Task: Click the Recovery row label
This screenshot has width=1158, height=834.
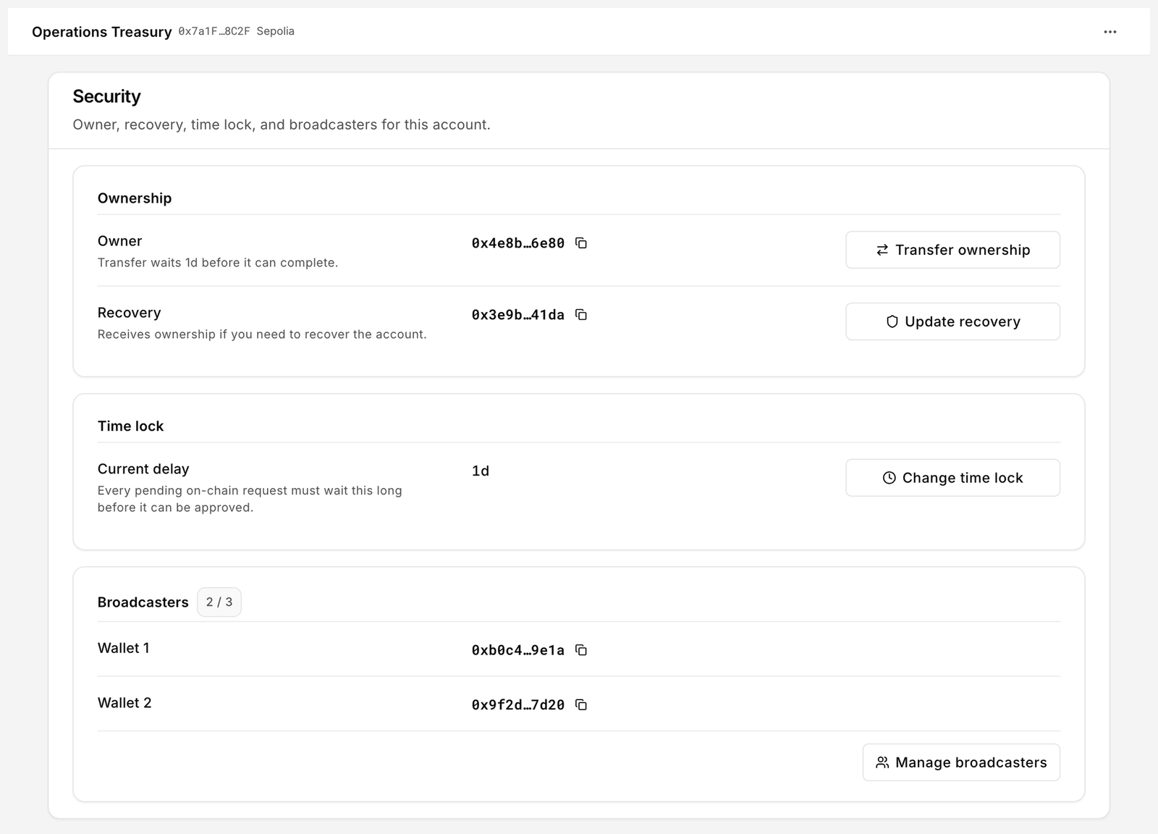Action: click(130, 313)
